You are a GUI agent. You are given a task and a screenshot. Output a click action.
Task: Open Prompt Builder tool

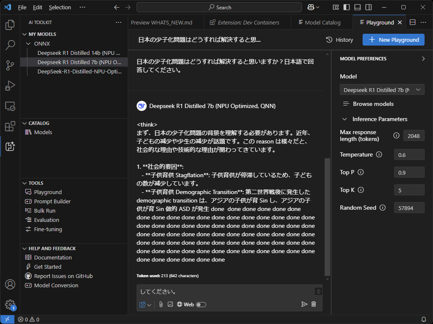52,201
